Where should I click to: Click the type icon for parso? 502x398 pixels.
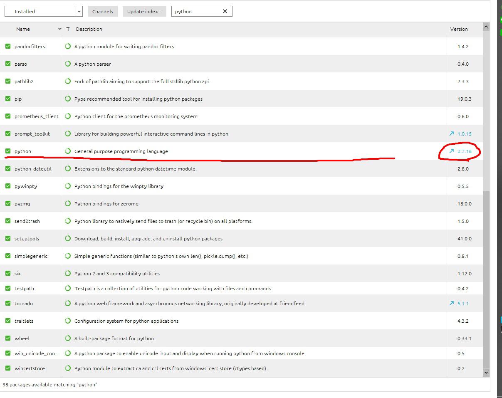(68, 64)
